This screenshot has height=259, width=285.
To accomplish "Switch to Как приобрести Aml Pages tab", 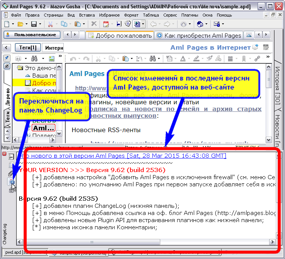I will (199, 35).
